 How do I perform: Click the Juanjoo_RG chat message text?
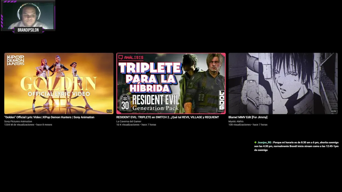point(296,146)
